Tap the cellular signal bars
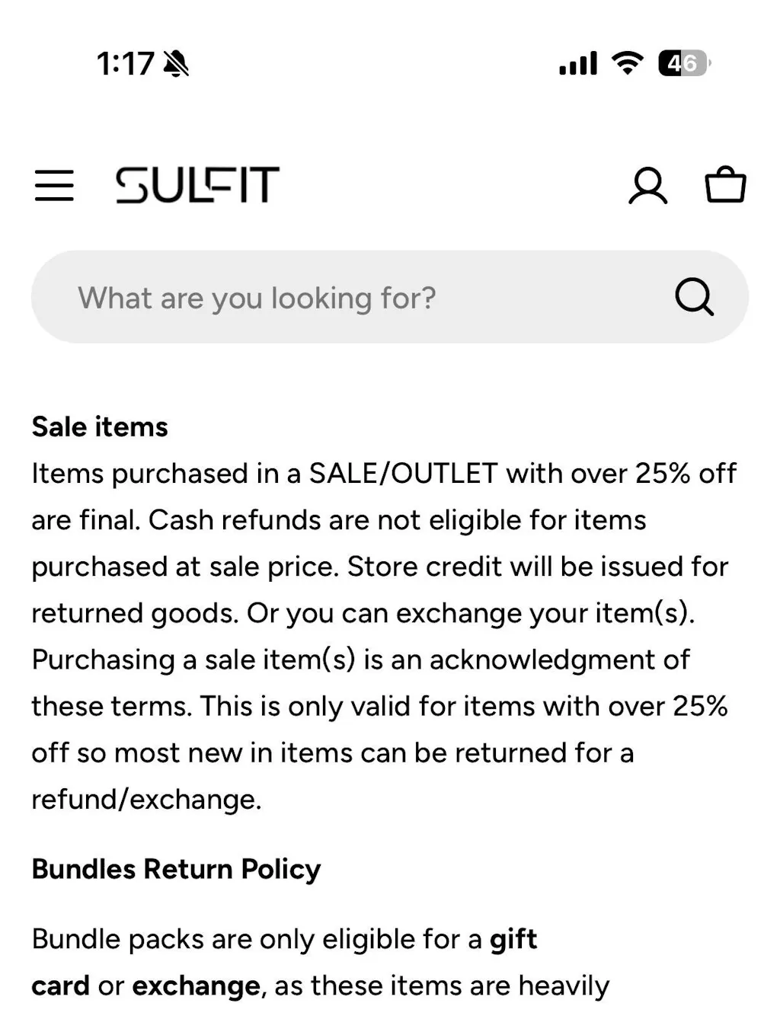The image size is (780, 1019). tap(578, 63)
